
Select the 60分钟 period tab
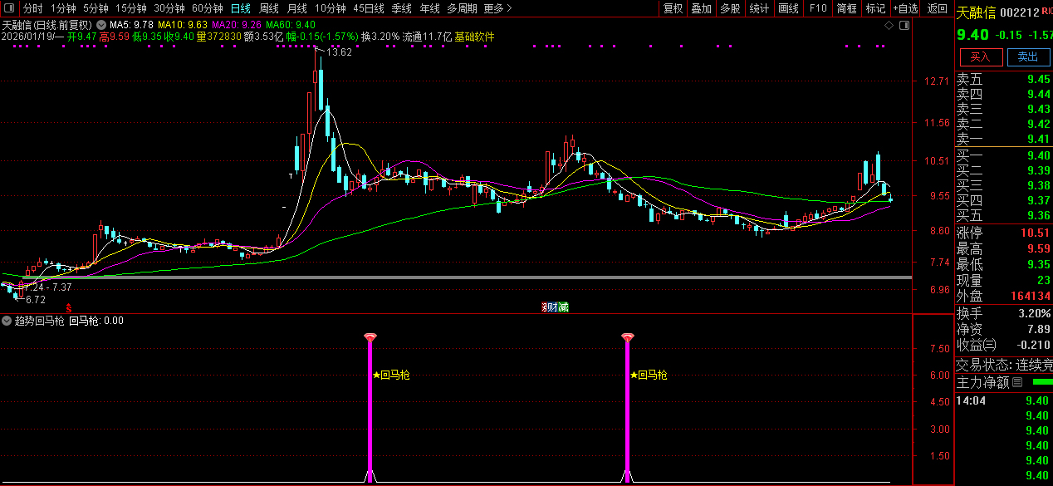(207, 8)
